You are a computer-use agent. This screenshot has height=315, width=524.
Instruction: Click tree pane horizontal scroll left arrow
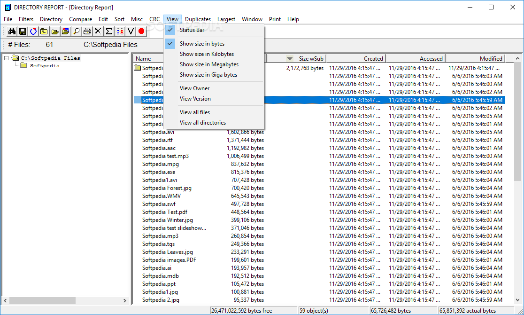click(x=5, y=300)
